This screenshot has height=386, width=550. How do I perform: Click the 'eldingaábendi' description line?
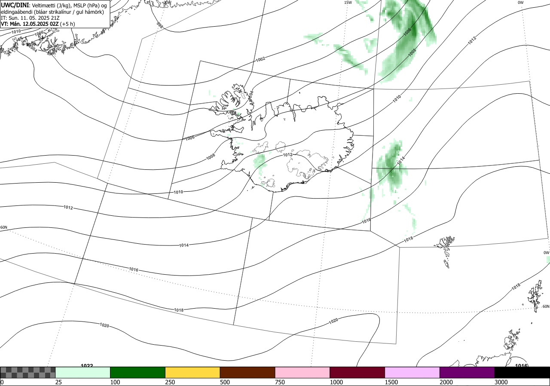click(52, 12)
